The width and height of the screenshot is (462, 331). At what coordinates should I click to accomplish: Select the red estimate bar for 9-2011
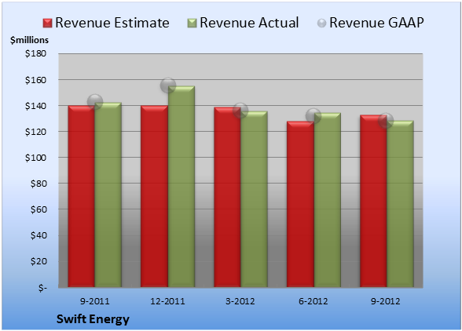click(82, 196)
